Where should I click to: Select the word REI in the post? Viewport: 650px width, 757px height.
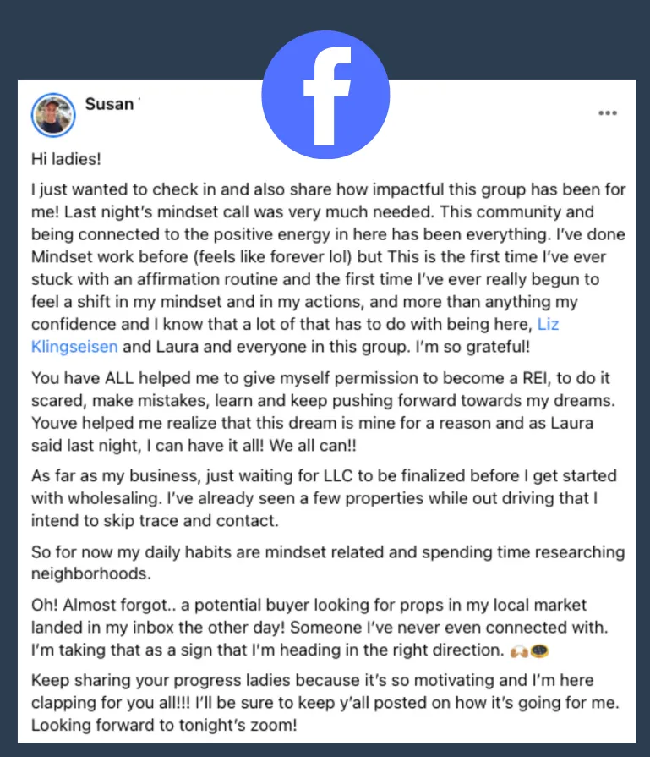(x=536, y=377)
